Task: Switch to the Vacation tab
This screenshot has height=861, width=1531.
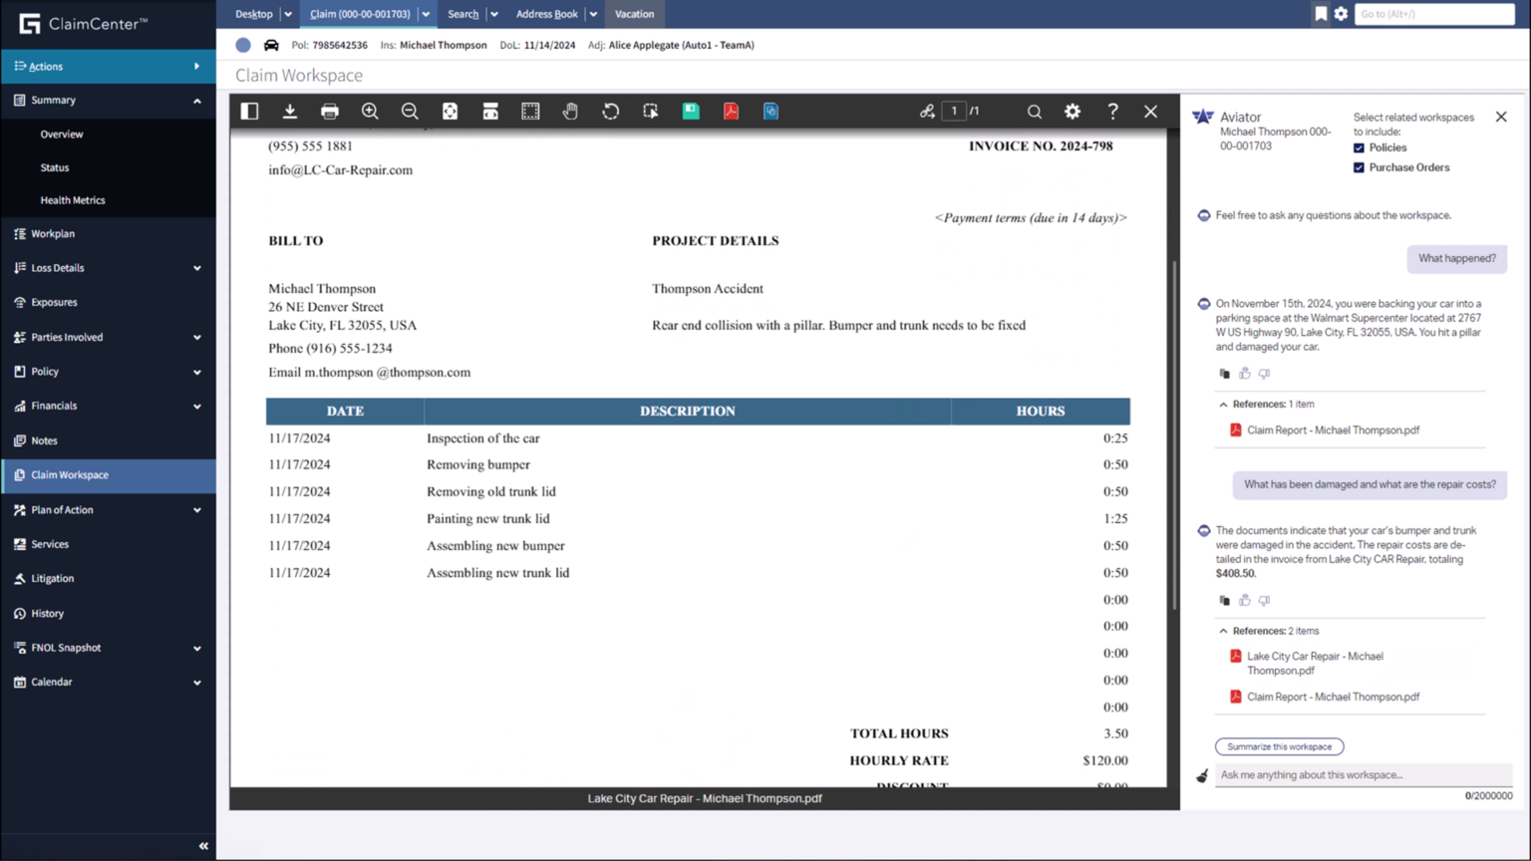Action: coord(634,14)
